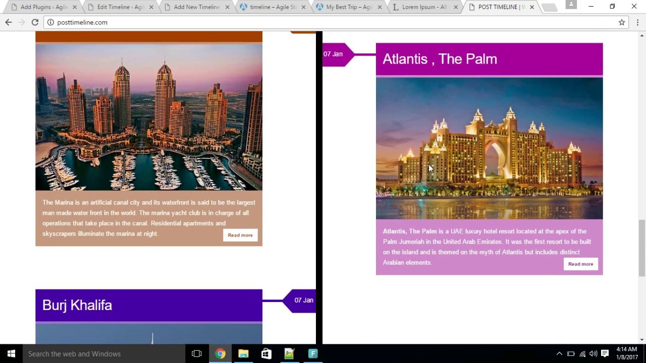Open the volume speaker icon
Image resolution: width=646 pixels, height=363 pixels.
coord(594,353)
